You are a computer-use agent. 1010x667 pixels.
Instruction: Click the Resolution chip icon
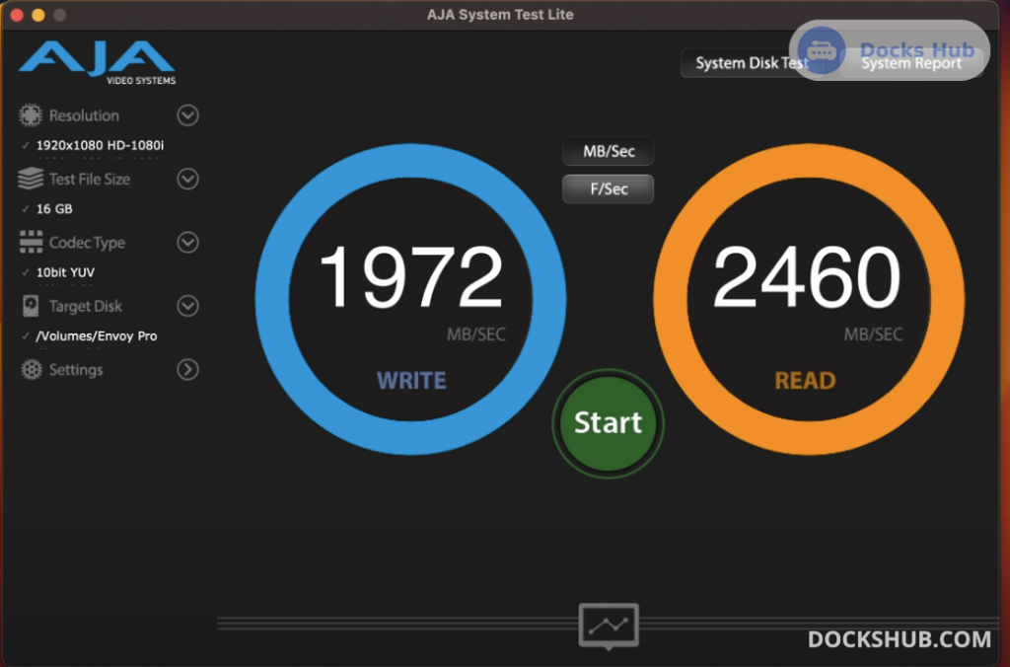point(31,115)
